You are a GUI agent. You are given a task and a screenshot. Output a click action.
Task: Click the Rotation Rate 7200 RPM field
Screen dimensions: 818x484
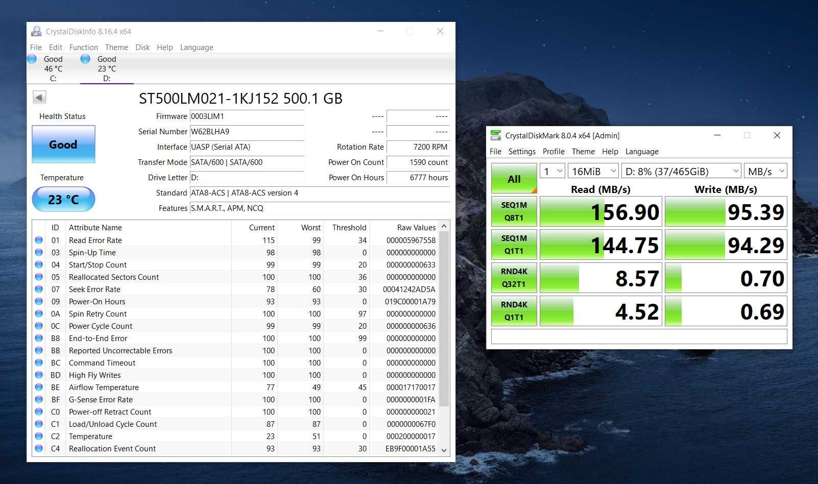click(x=418, y=147)
